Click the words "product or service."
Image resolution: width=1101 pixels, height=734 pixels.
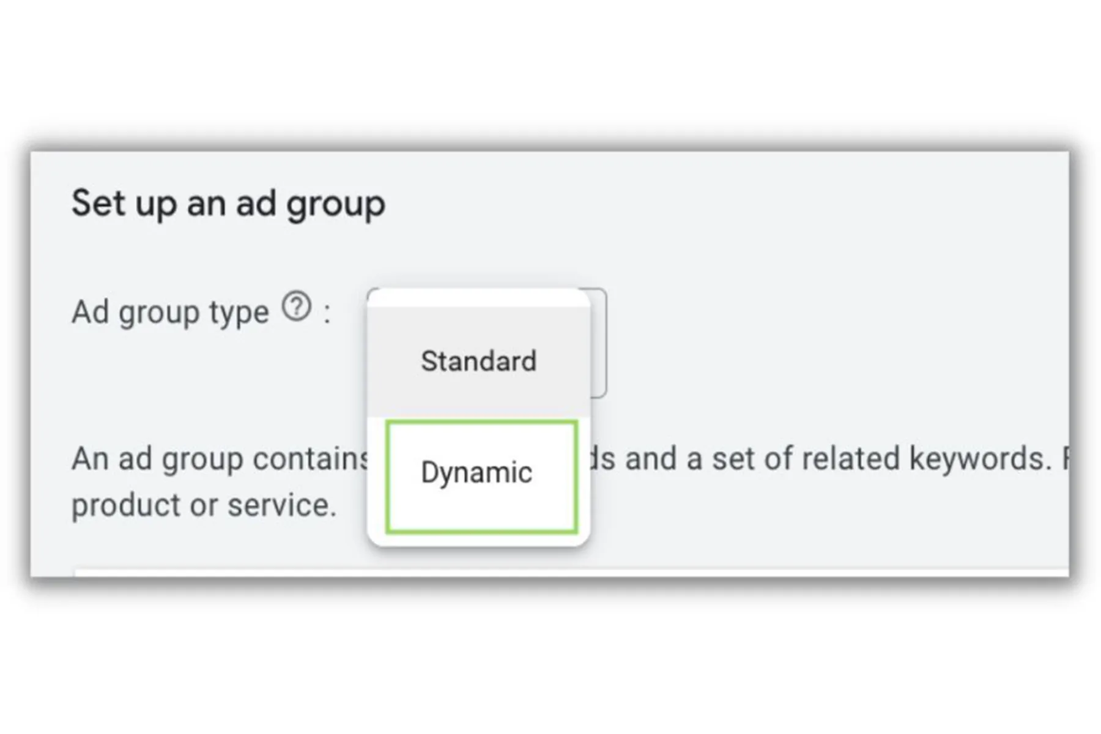(204, 505)
